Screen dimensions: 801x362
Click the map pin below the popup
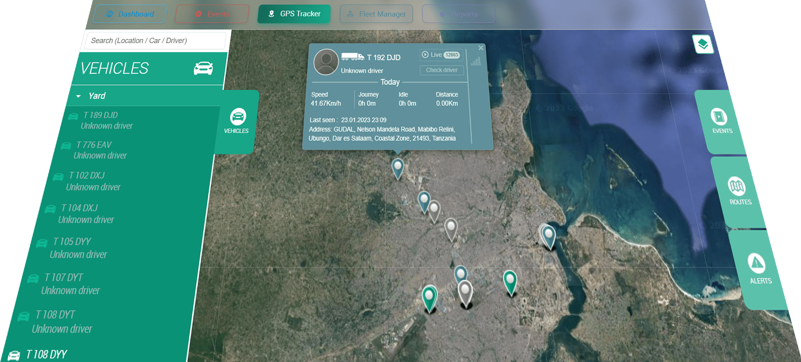pos(397,167)
